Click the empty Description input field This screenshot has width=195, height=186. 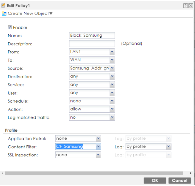click(x=92, y=44)
